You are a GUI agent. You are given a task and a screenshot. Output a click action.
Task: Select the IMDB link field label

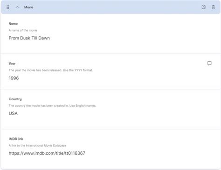click(16, 139)
